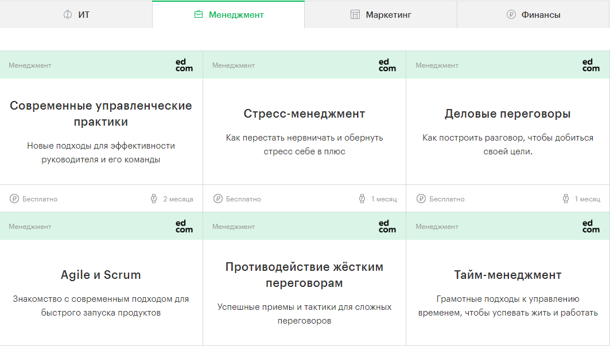Open the Agile и Scrum course
This screenshot has height=346, width=610.
coord(101,275)
